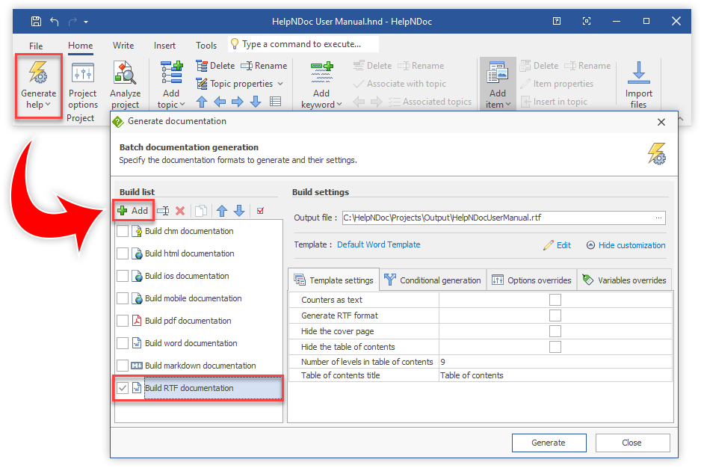This screenshot has height=468, width=701.
Task: Switch to the Tools ribbon tab
Action: click(x=206, y=46)
